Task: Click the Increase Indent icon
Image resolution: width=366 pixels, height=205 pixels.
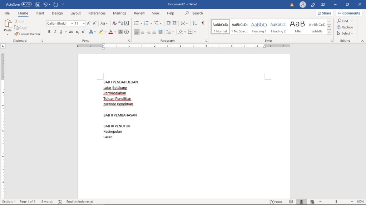Action: (174, 23)
